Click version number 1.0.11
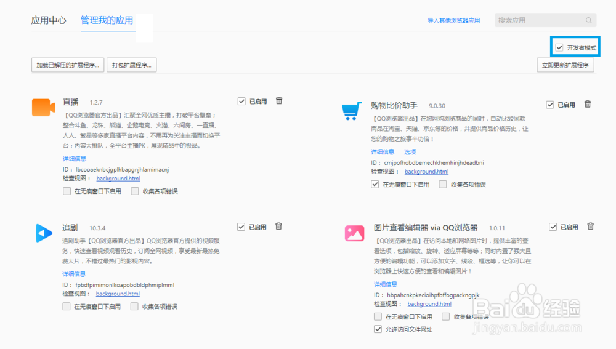The width and height of the screenshot is (616, 349). click(x=497, y=228)
